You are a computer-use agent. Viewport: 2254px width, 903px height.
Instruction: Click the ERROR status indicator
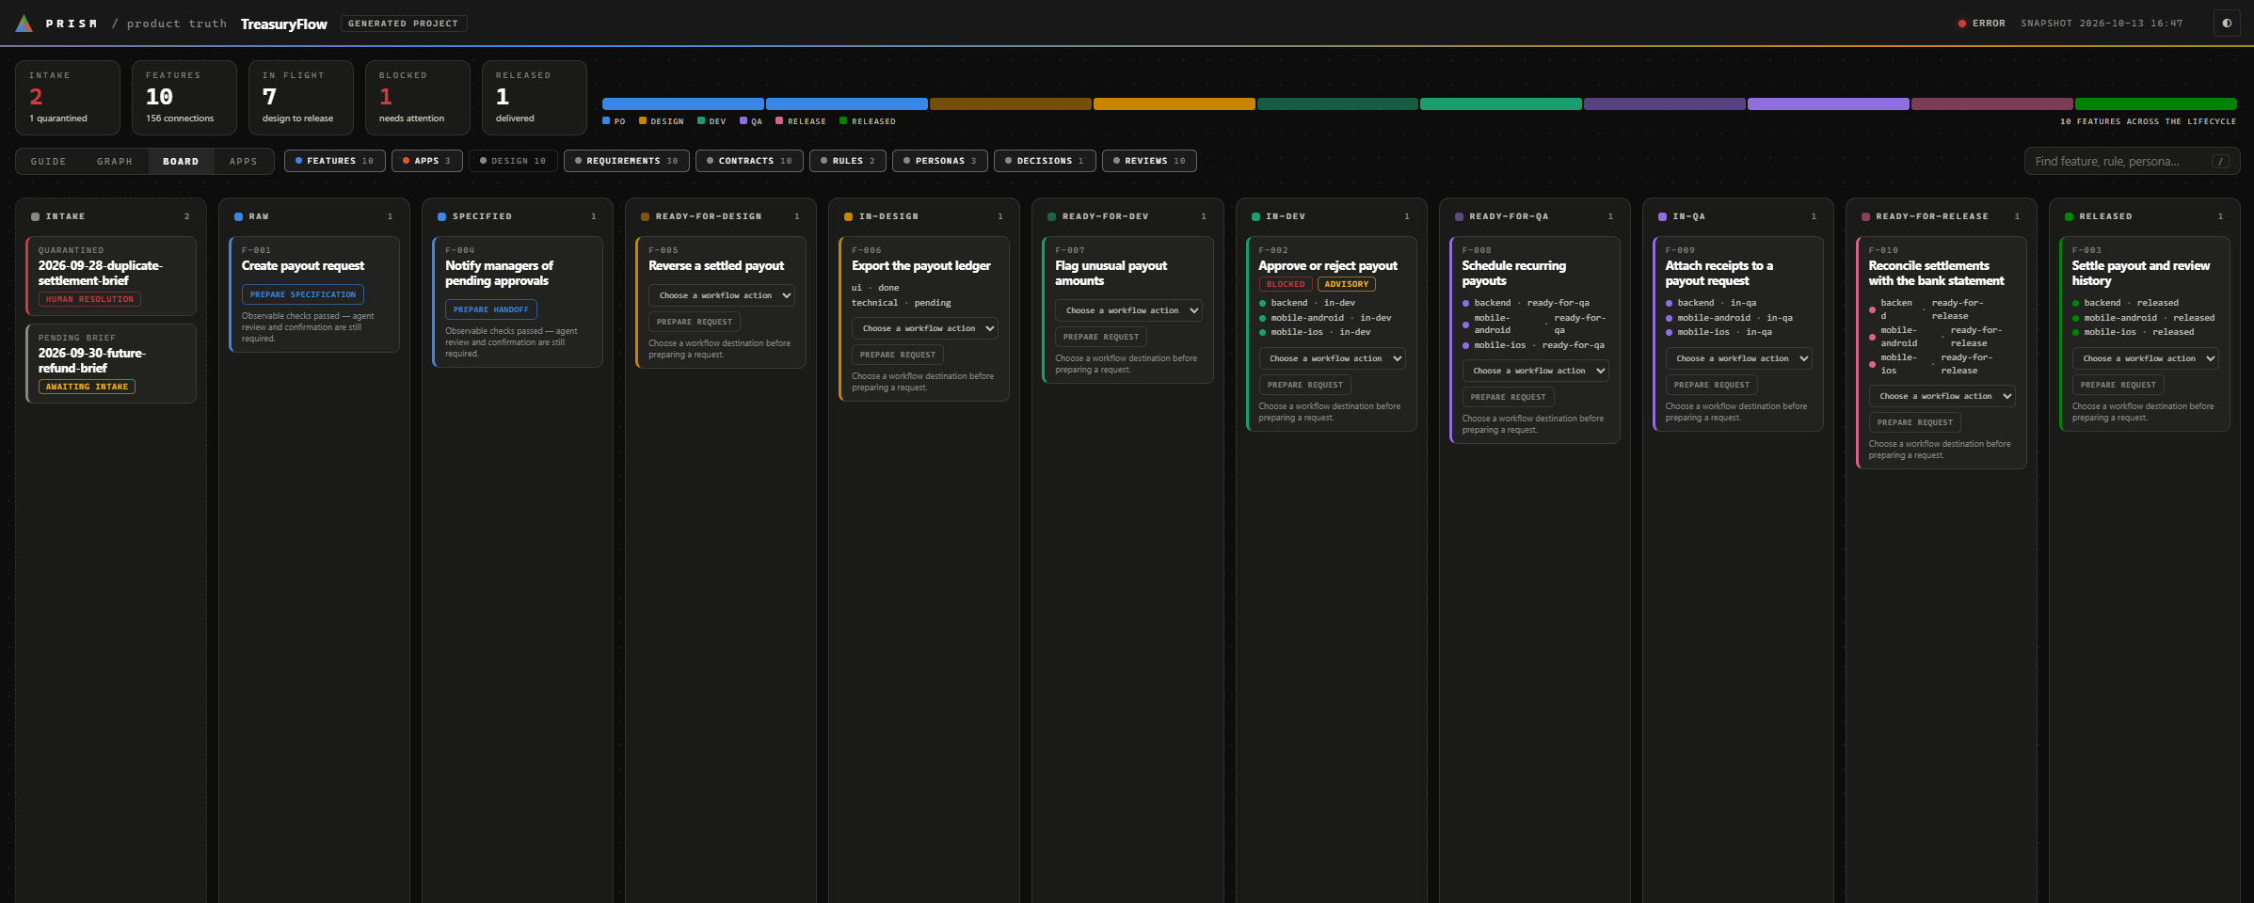tap(1982, 24)
